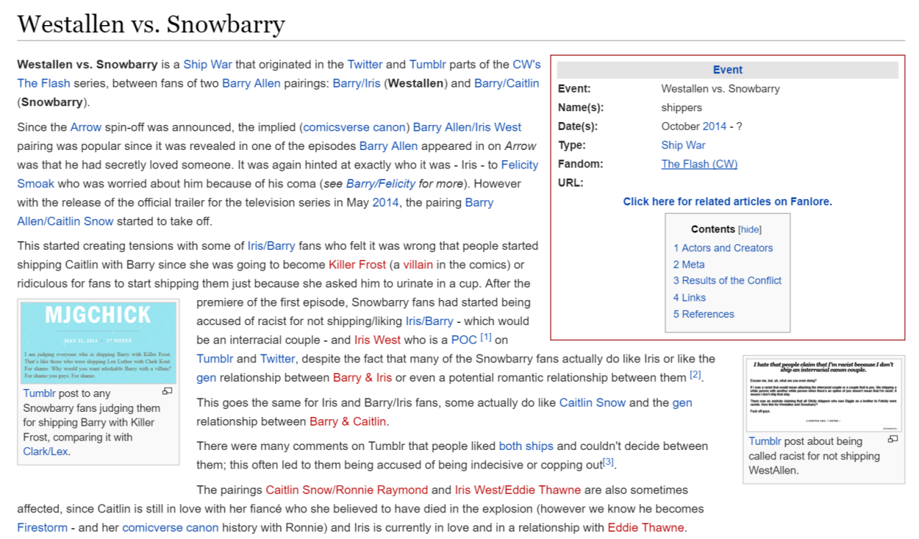
Task: Open The Flash (CW) fandom link in infobox
Action: pos(699,164)
